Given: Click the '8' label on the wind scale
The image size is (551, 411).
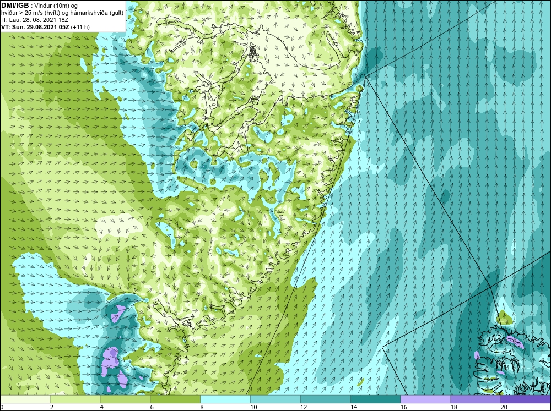Looking at the screenshot, I should click(x=202, y=407).
